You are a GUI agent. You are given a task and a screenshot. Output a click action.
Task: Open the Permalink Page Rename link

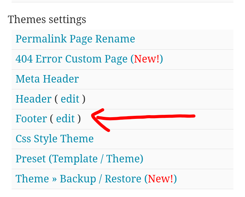[x=75, y=39]
